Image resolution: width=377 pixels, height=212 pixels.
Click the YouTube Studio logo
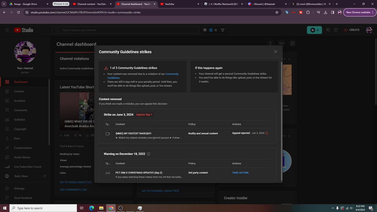tap(24, 30)
